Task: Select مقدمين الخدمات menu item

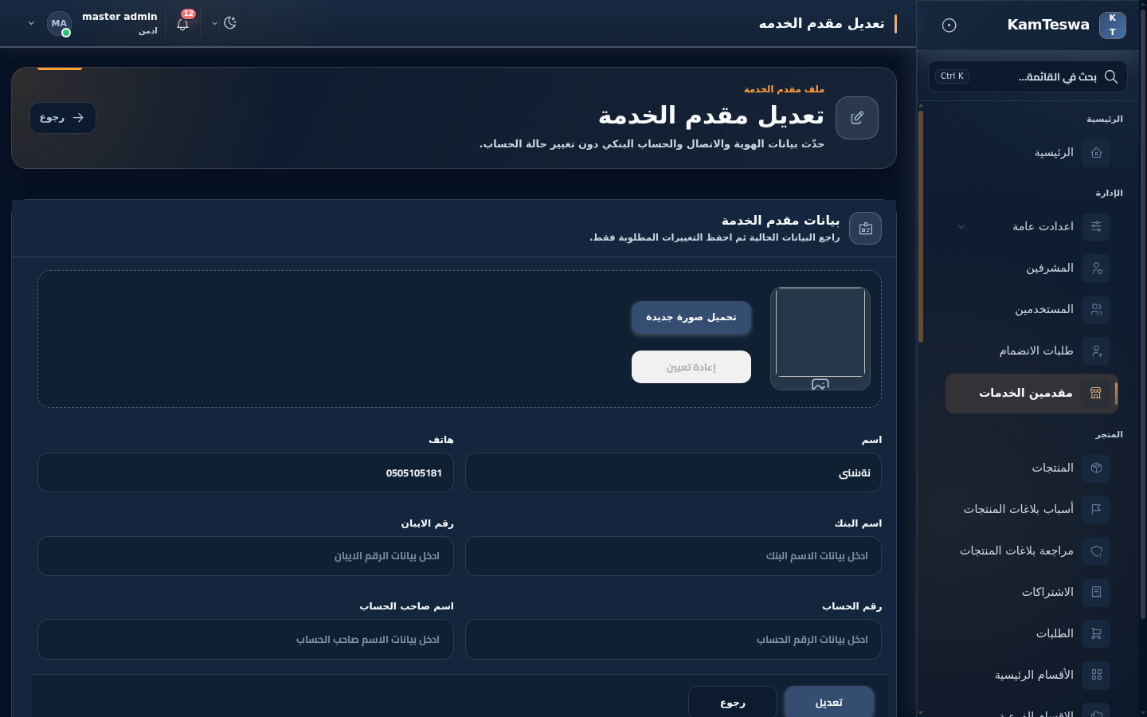Action: (x=1032, y=394)
